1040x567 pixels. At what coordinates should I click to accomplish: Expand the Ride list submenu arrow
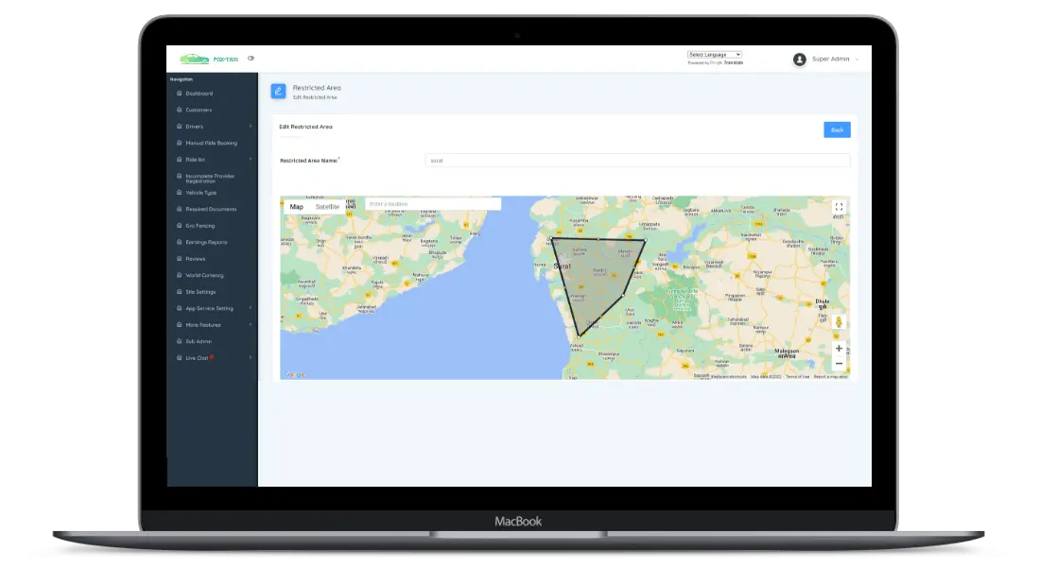click(x=250, y=160)
